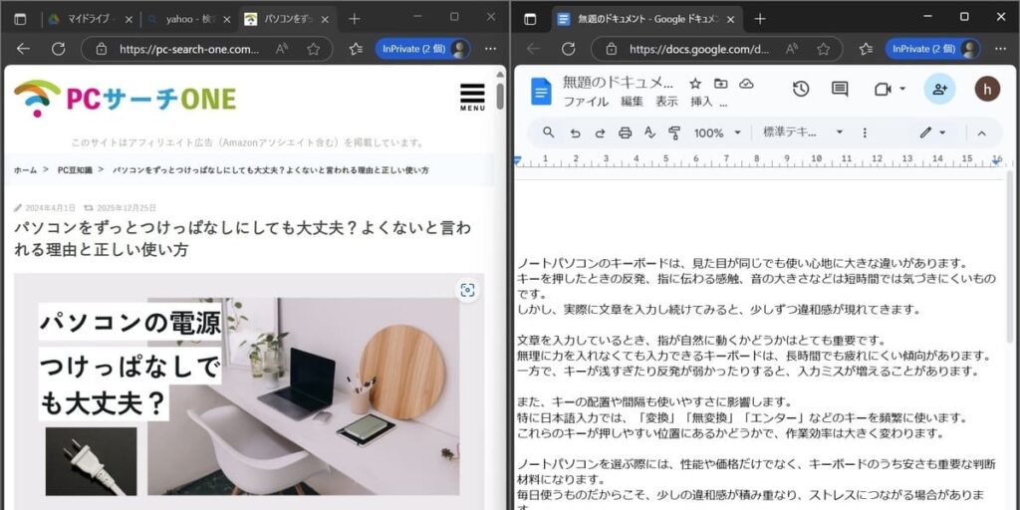This screenshot has height=510, width=1020.
Task: Undo last action in Docs
Action: click(575, 132)
